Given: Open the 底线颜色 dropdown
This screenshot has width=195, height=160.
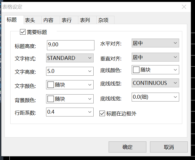Looking at the screenshot, I should (x=155, y=70).
